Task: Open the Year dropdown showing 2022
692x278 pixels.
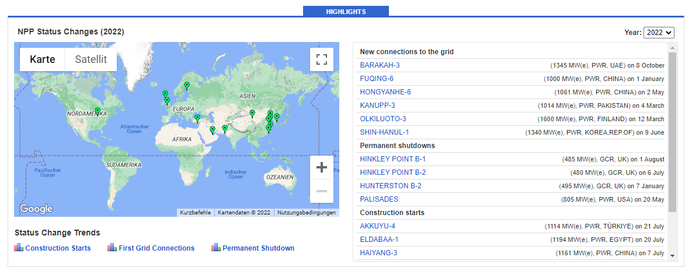Action: [x=659, y=33]
